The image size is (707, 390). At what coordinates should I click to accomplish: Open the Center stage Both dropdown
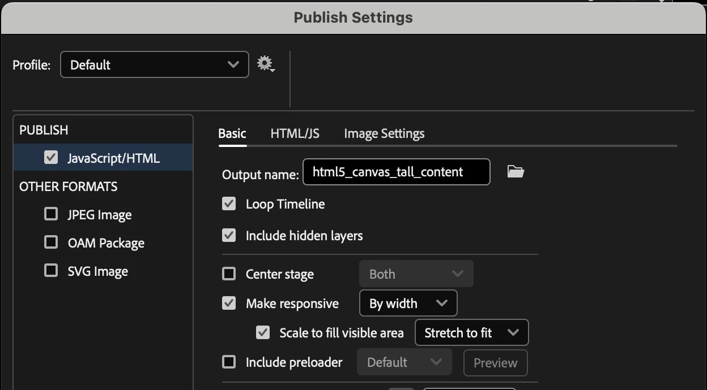coord(416,274)
